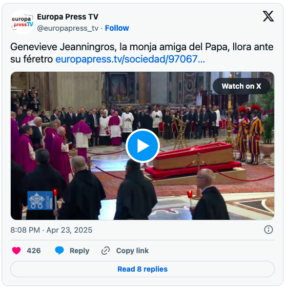286x288 pixels.
Task: Click the tweet text about Genevieve Jeanningros
Action: [x=142, y=53]
